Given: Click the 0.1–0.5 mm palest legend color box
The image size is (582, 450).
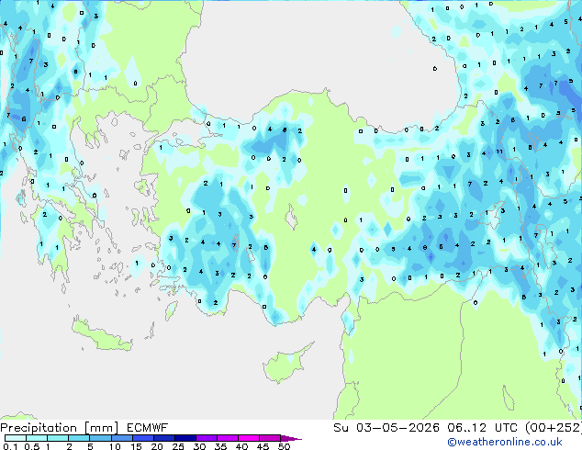Looking at the screenshot, I should (x=16, y=438).
